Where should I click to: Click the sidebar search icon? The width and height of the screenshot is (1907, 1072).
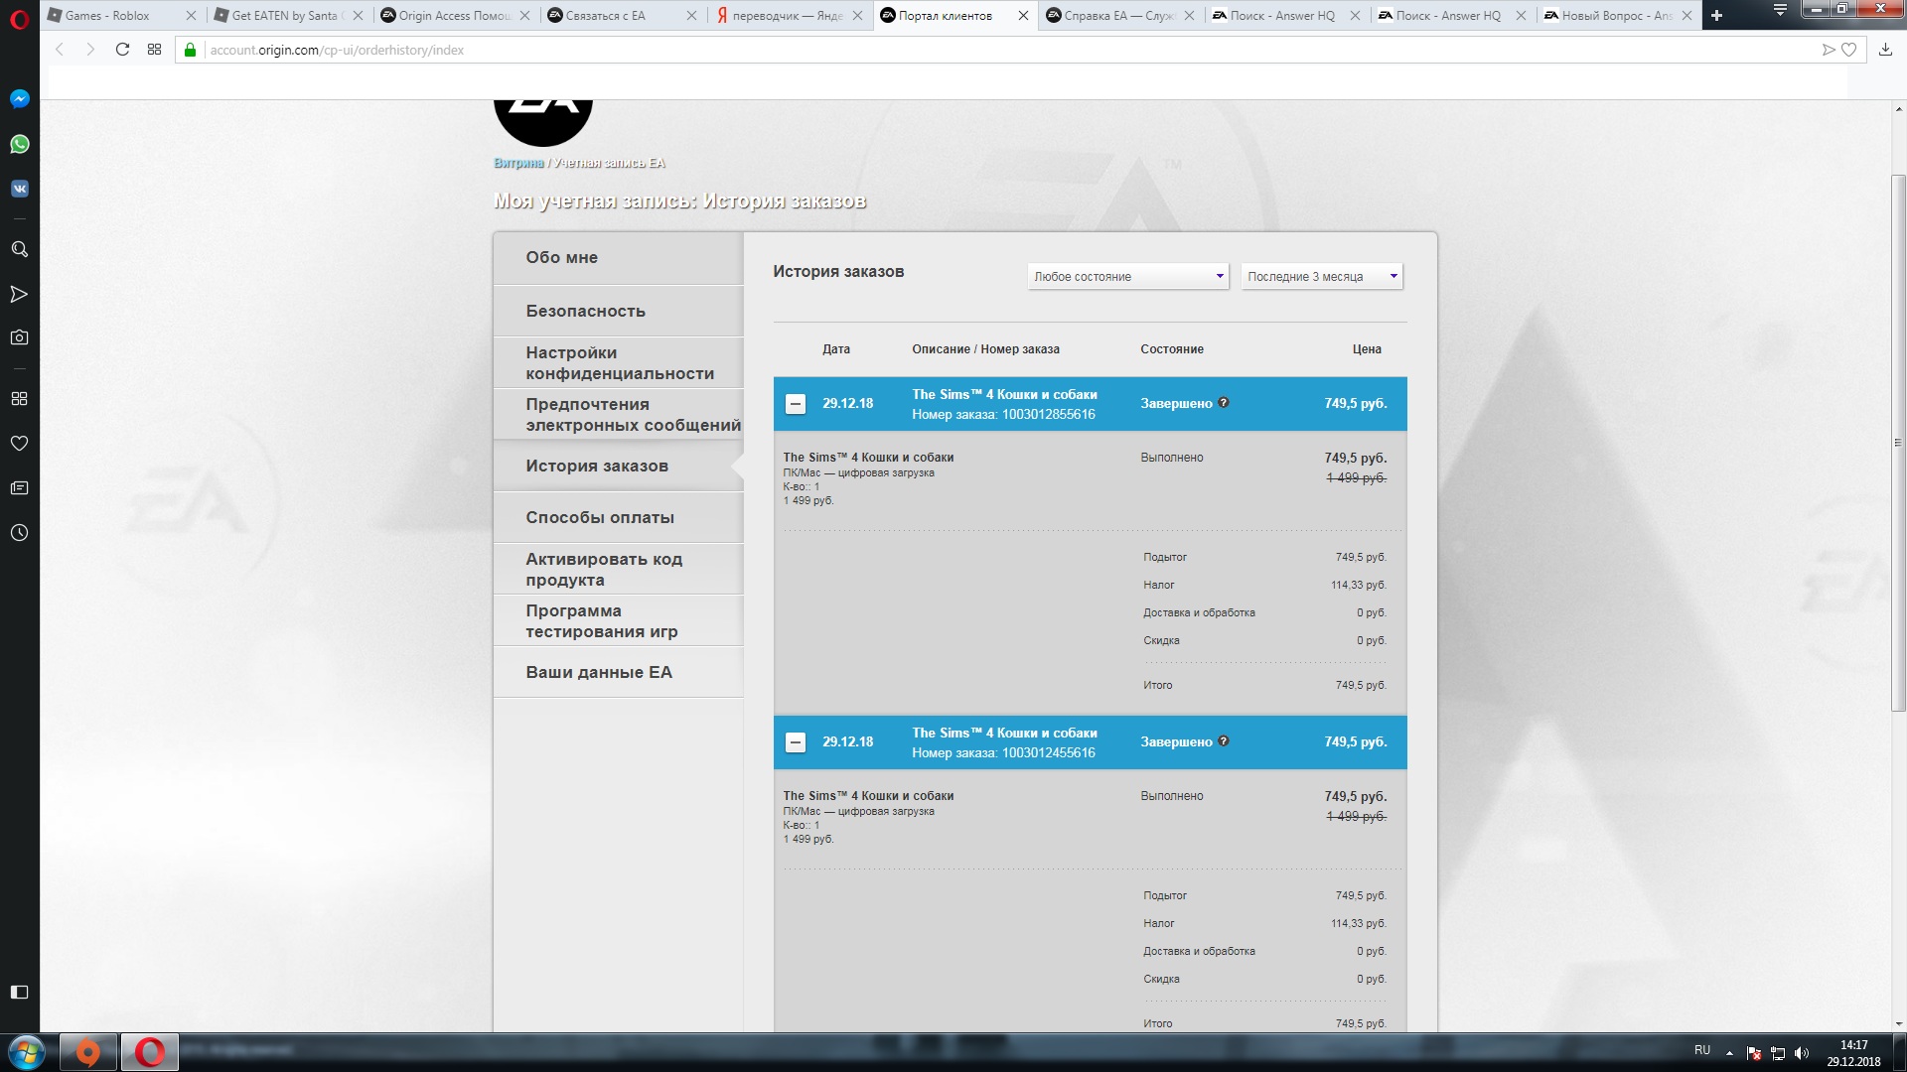19,249
